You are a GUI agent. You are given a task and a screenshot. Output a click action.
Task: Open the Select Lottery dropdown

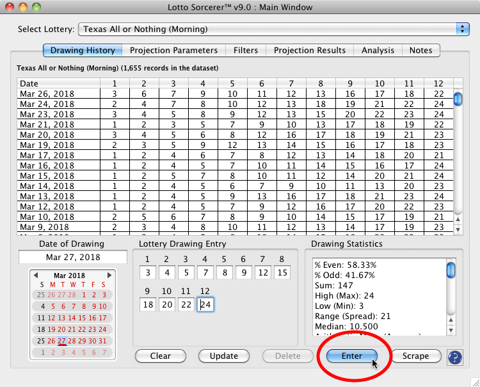pos(274,29)
